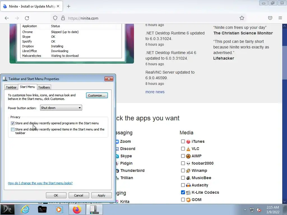Open the network status tray icon
The image size is (287, 215).
252,210
